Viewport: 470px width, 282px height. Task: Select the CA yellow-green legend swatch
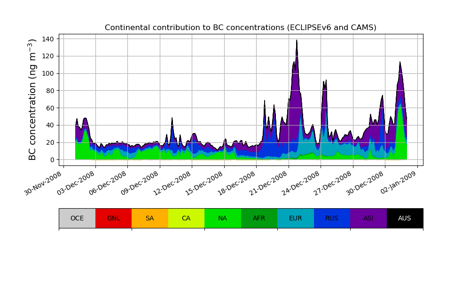tap(187, 218)
